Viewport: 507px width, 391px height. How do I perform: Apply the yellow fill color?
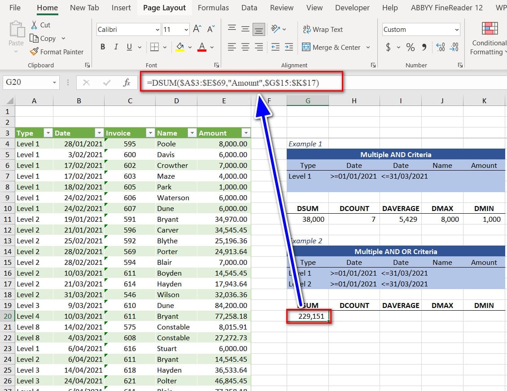[x=180, y=47]
